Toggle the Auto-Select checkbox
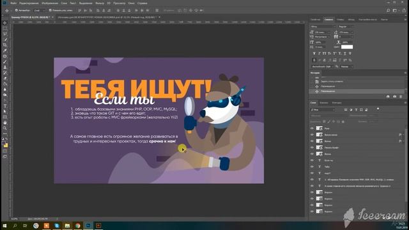The width and height of the screenshot is (409, 230). (x=17, y=10)
